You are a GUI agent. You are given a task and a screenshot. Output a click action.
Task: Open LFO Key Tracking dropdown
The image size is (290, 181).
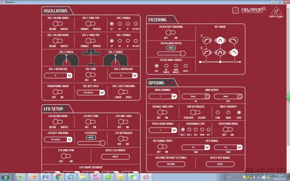point(58,139)
